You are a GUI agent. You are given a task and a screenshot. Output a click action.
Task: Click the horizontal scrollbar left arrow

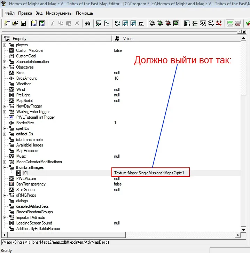point(5,235)
